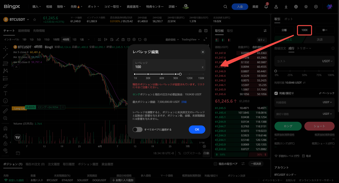Open the user account profile icon
Image resolution: width=339 pixels, height=183 pixels.
tap(276, 7)
